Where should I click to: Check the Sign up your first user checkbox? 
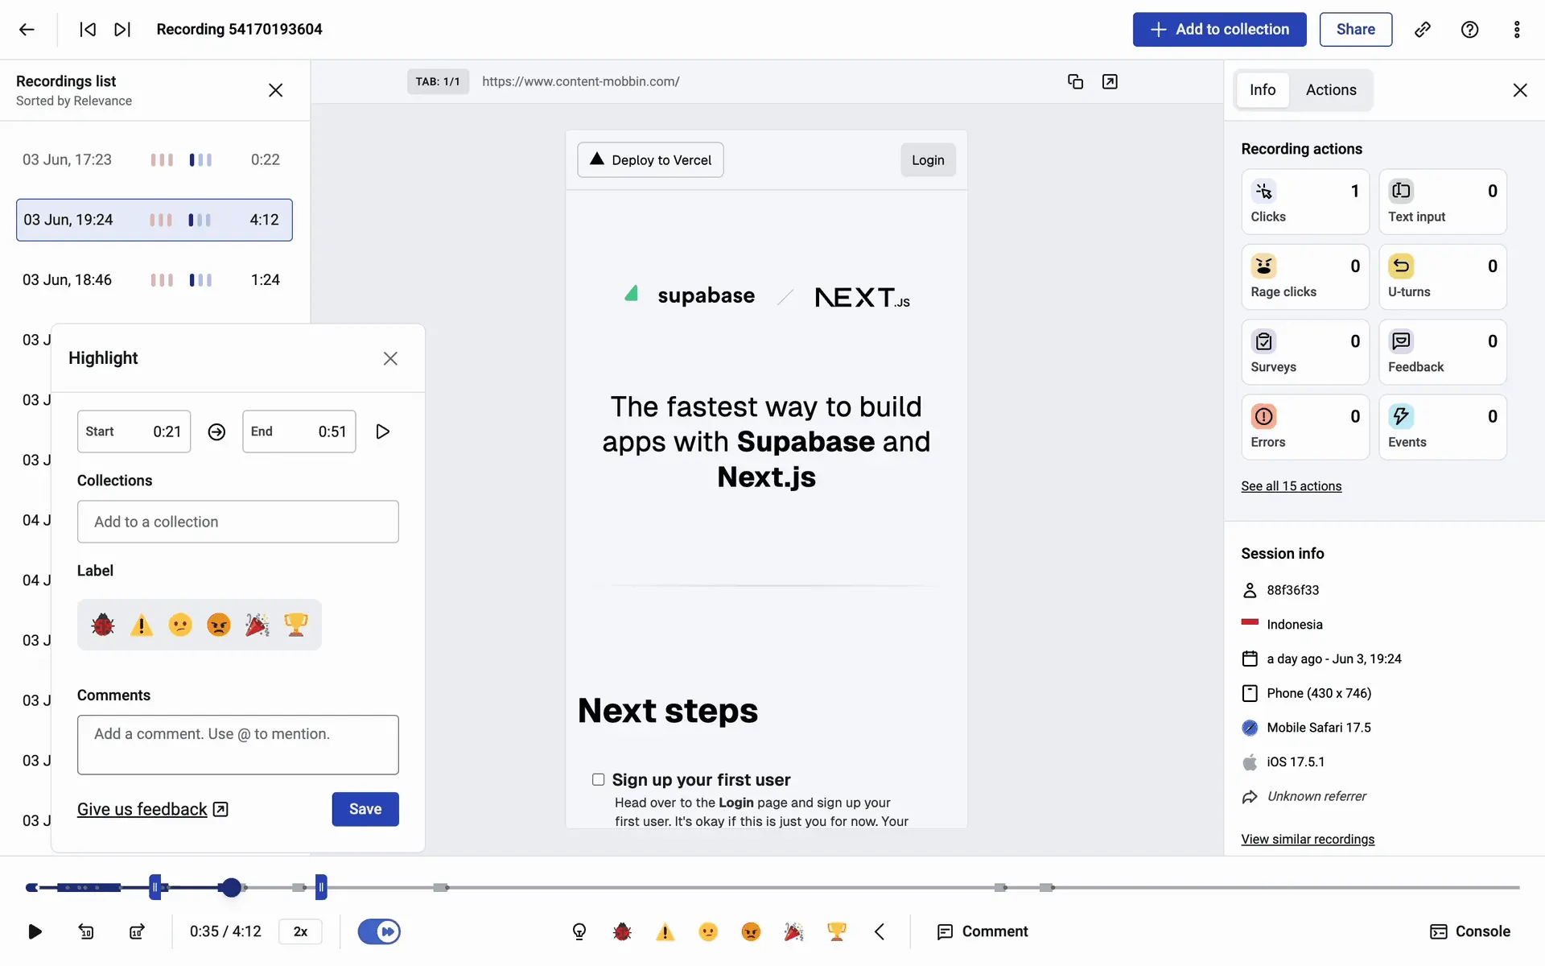[598, 779]
